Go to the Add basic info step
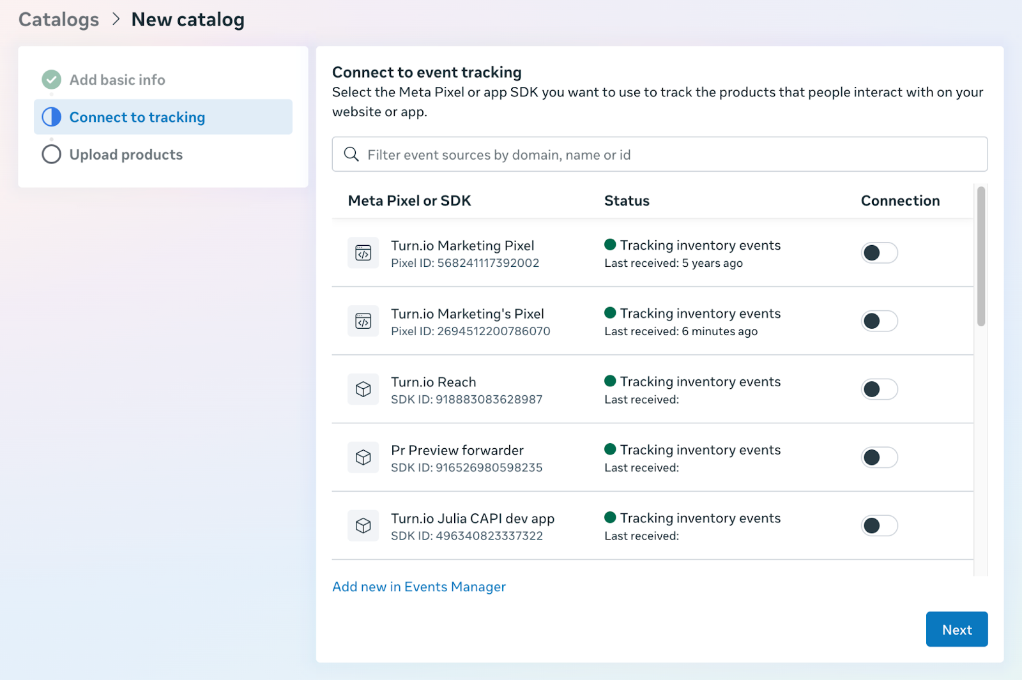 117,80
